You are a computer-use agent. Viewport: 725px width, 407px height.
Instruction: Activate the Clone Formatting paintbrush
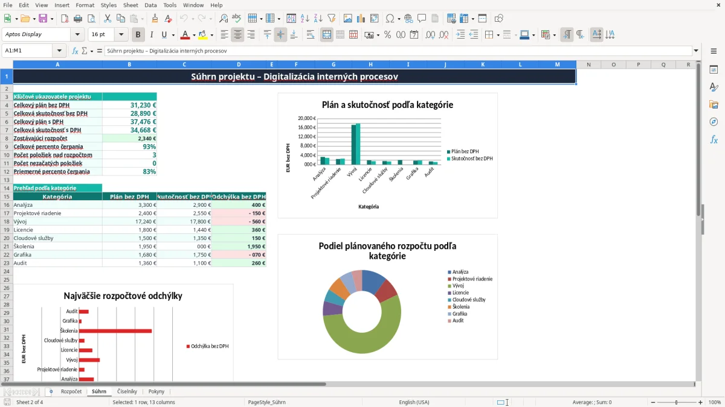point(155,19)
